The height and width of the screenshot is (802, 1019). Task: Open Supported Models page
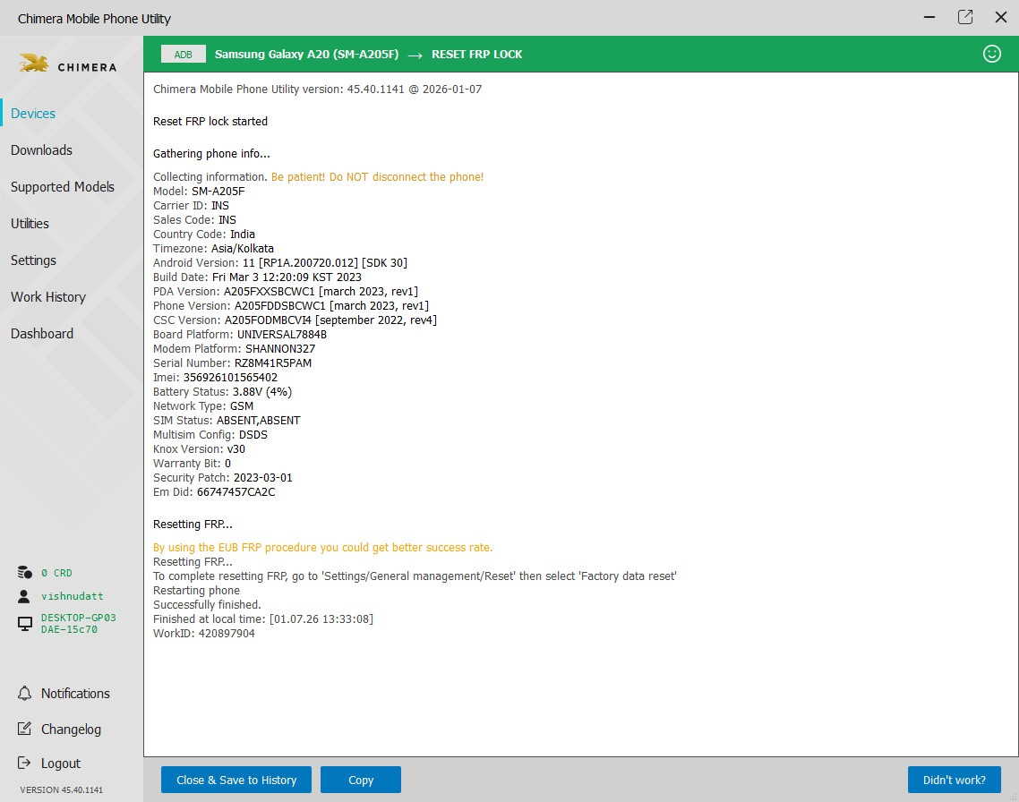(x=63, y=187)
